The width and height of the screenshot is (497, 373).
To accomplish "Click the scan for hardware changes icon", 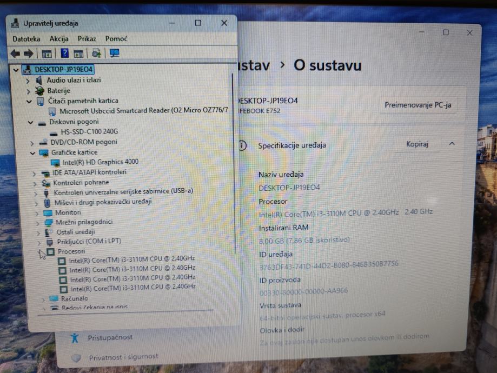I will 96,53.
